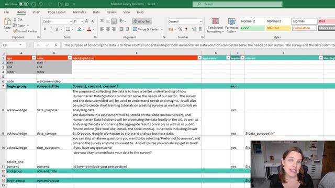Screen dimensions: 335x188
Task: Toggle Italic formatting
Action: [x=51, y=29]
